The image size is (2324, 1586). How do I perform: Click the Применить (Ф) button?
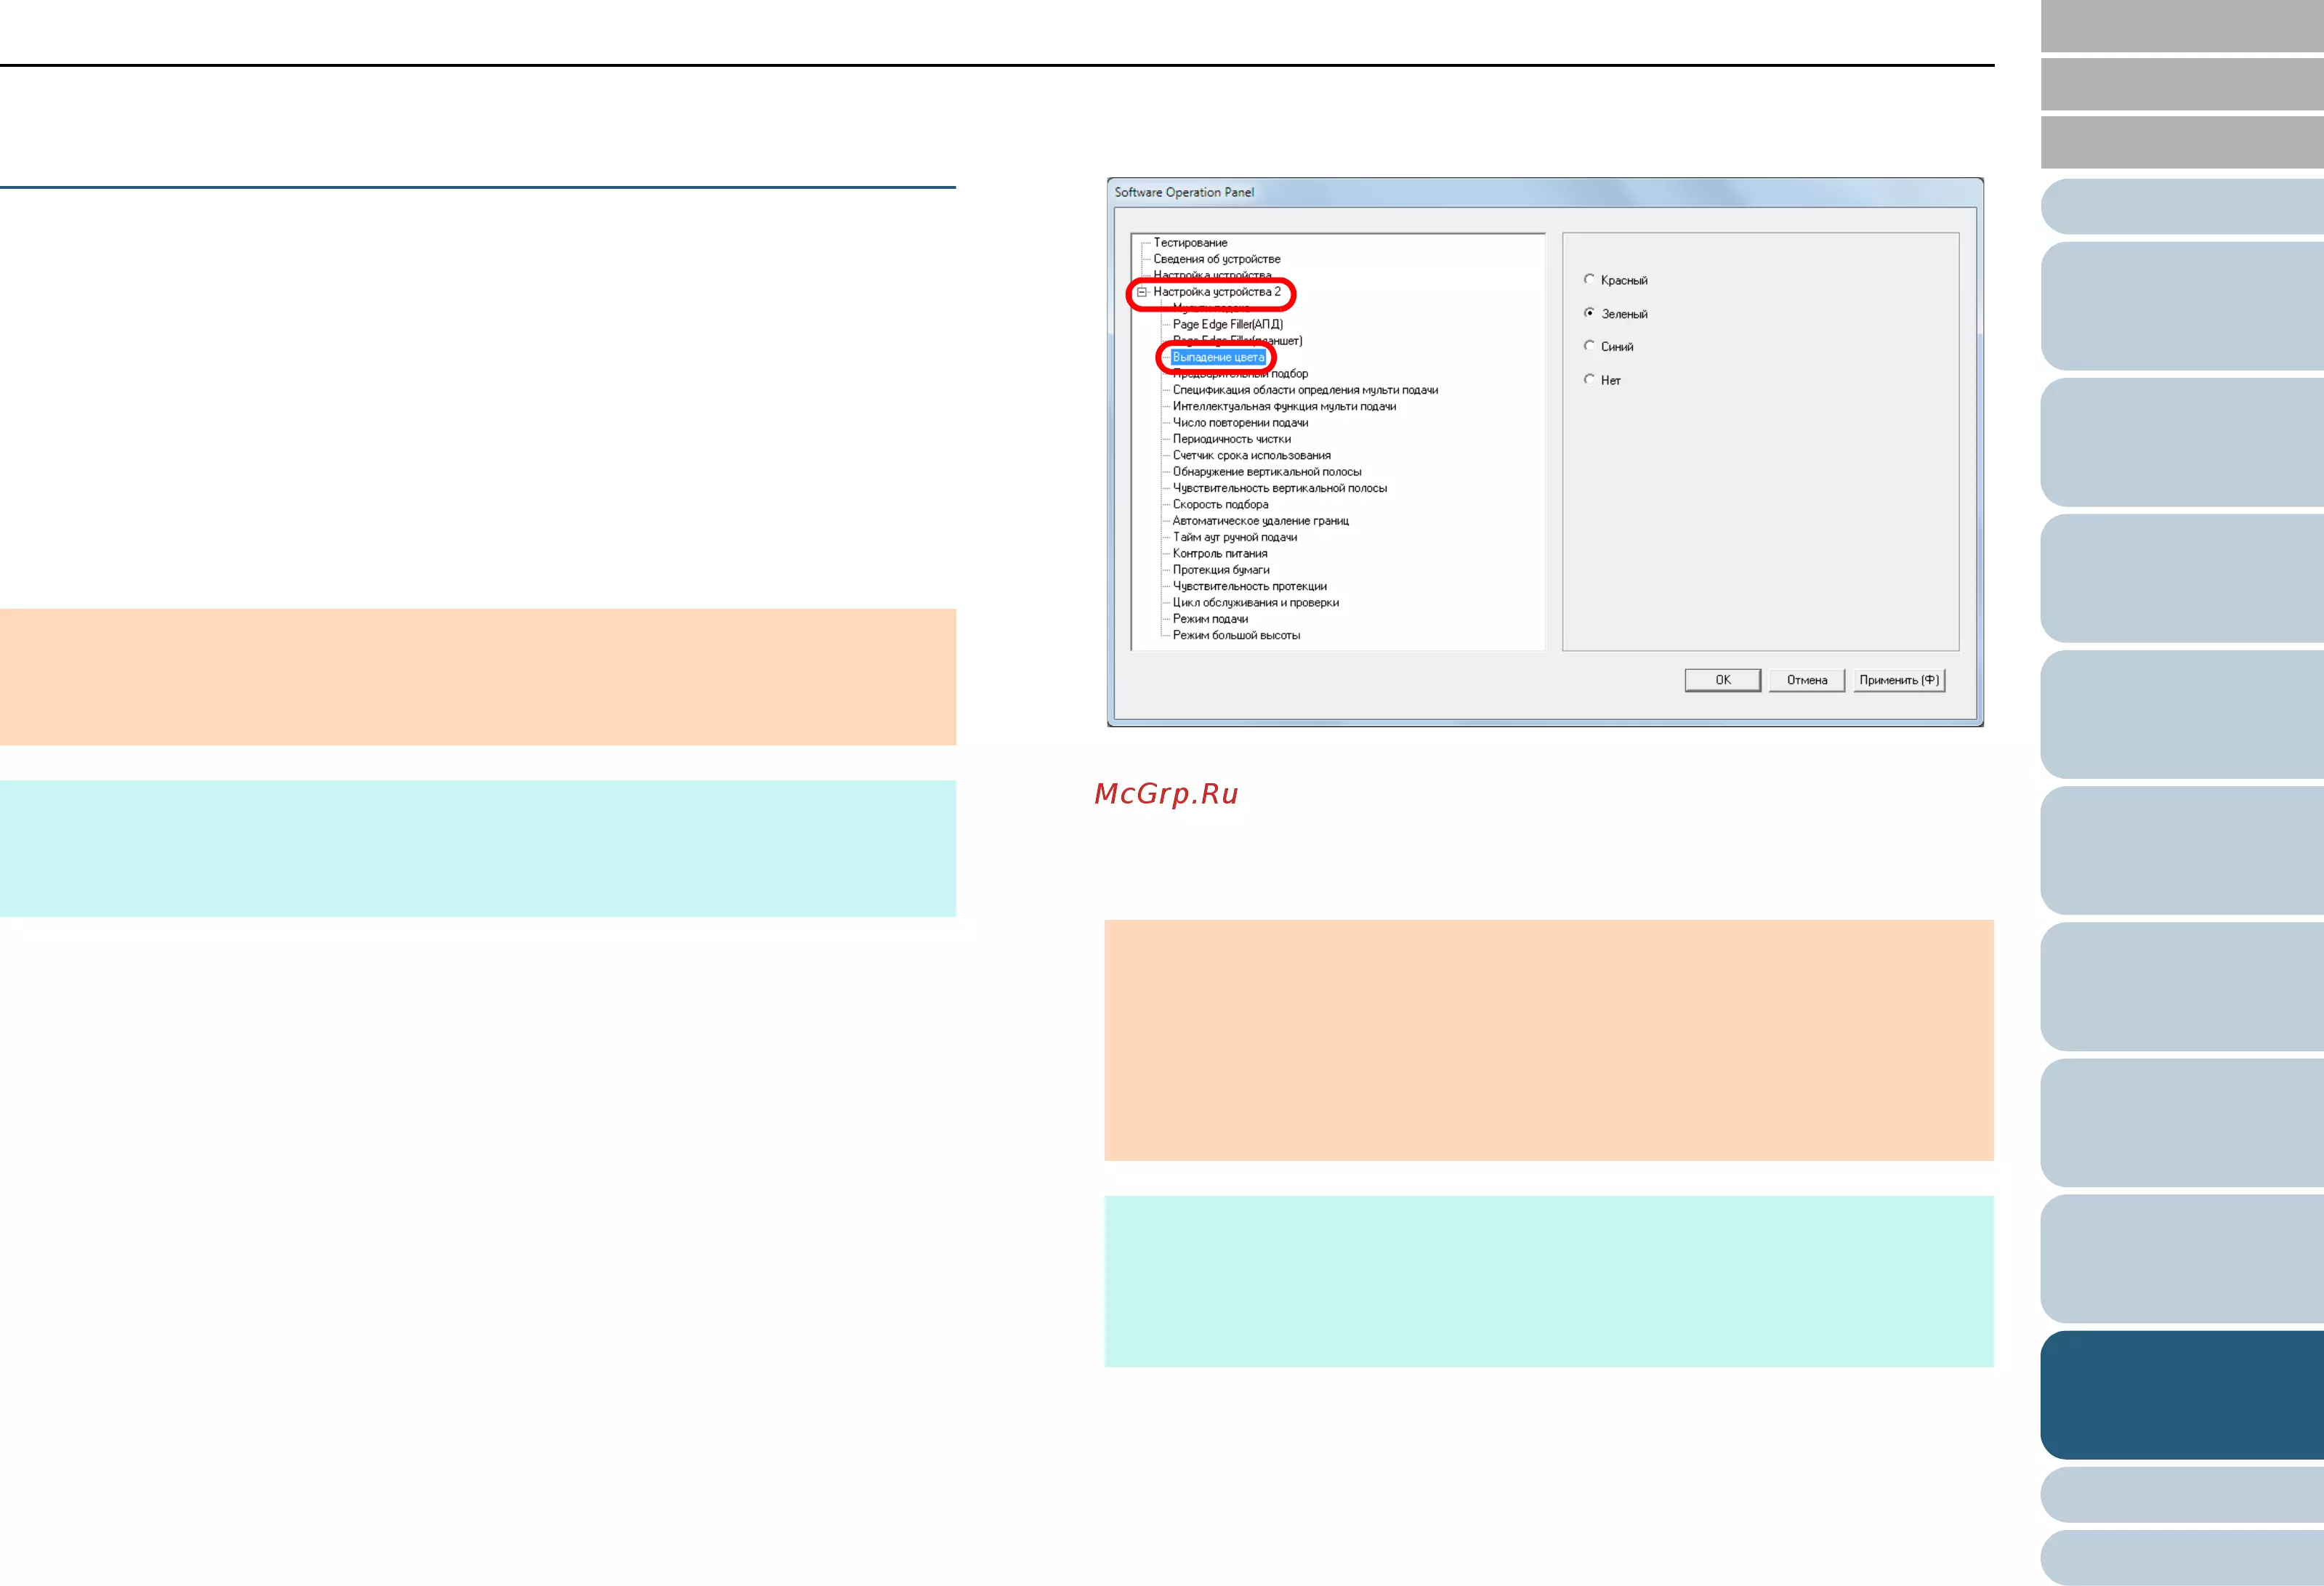1898,680
